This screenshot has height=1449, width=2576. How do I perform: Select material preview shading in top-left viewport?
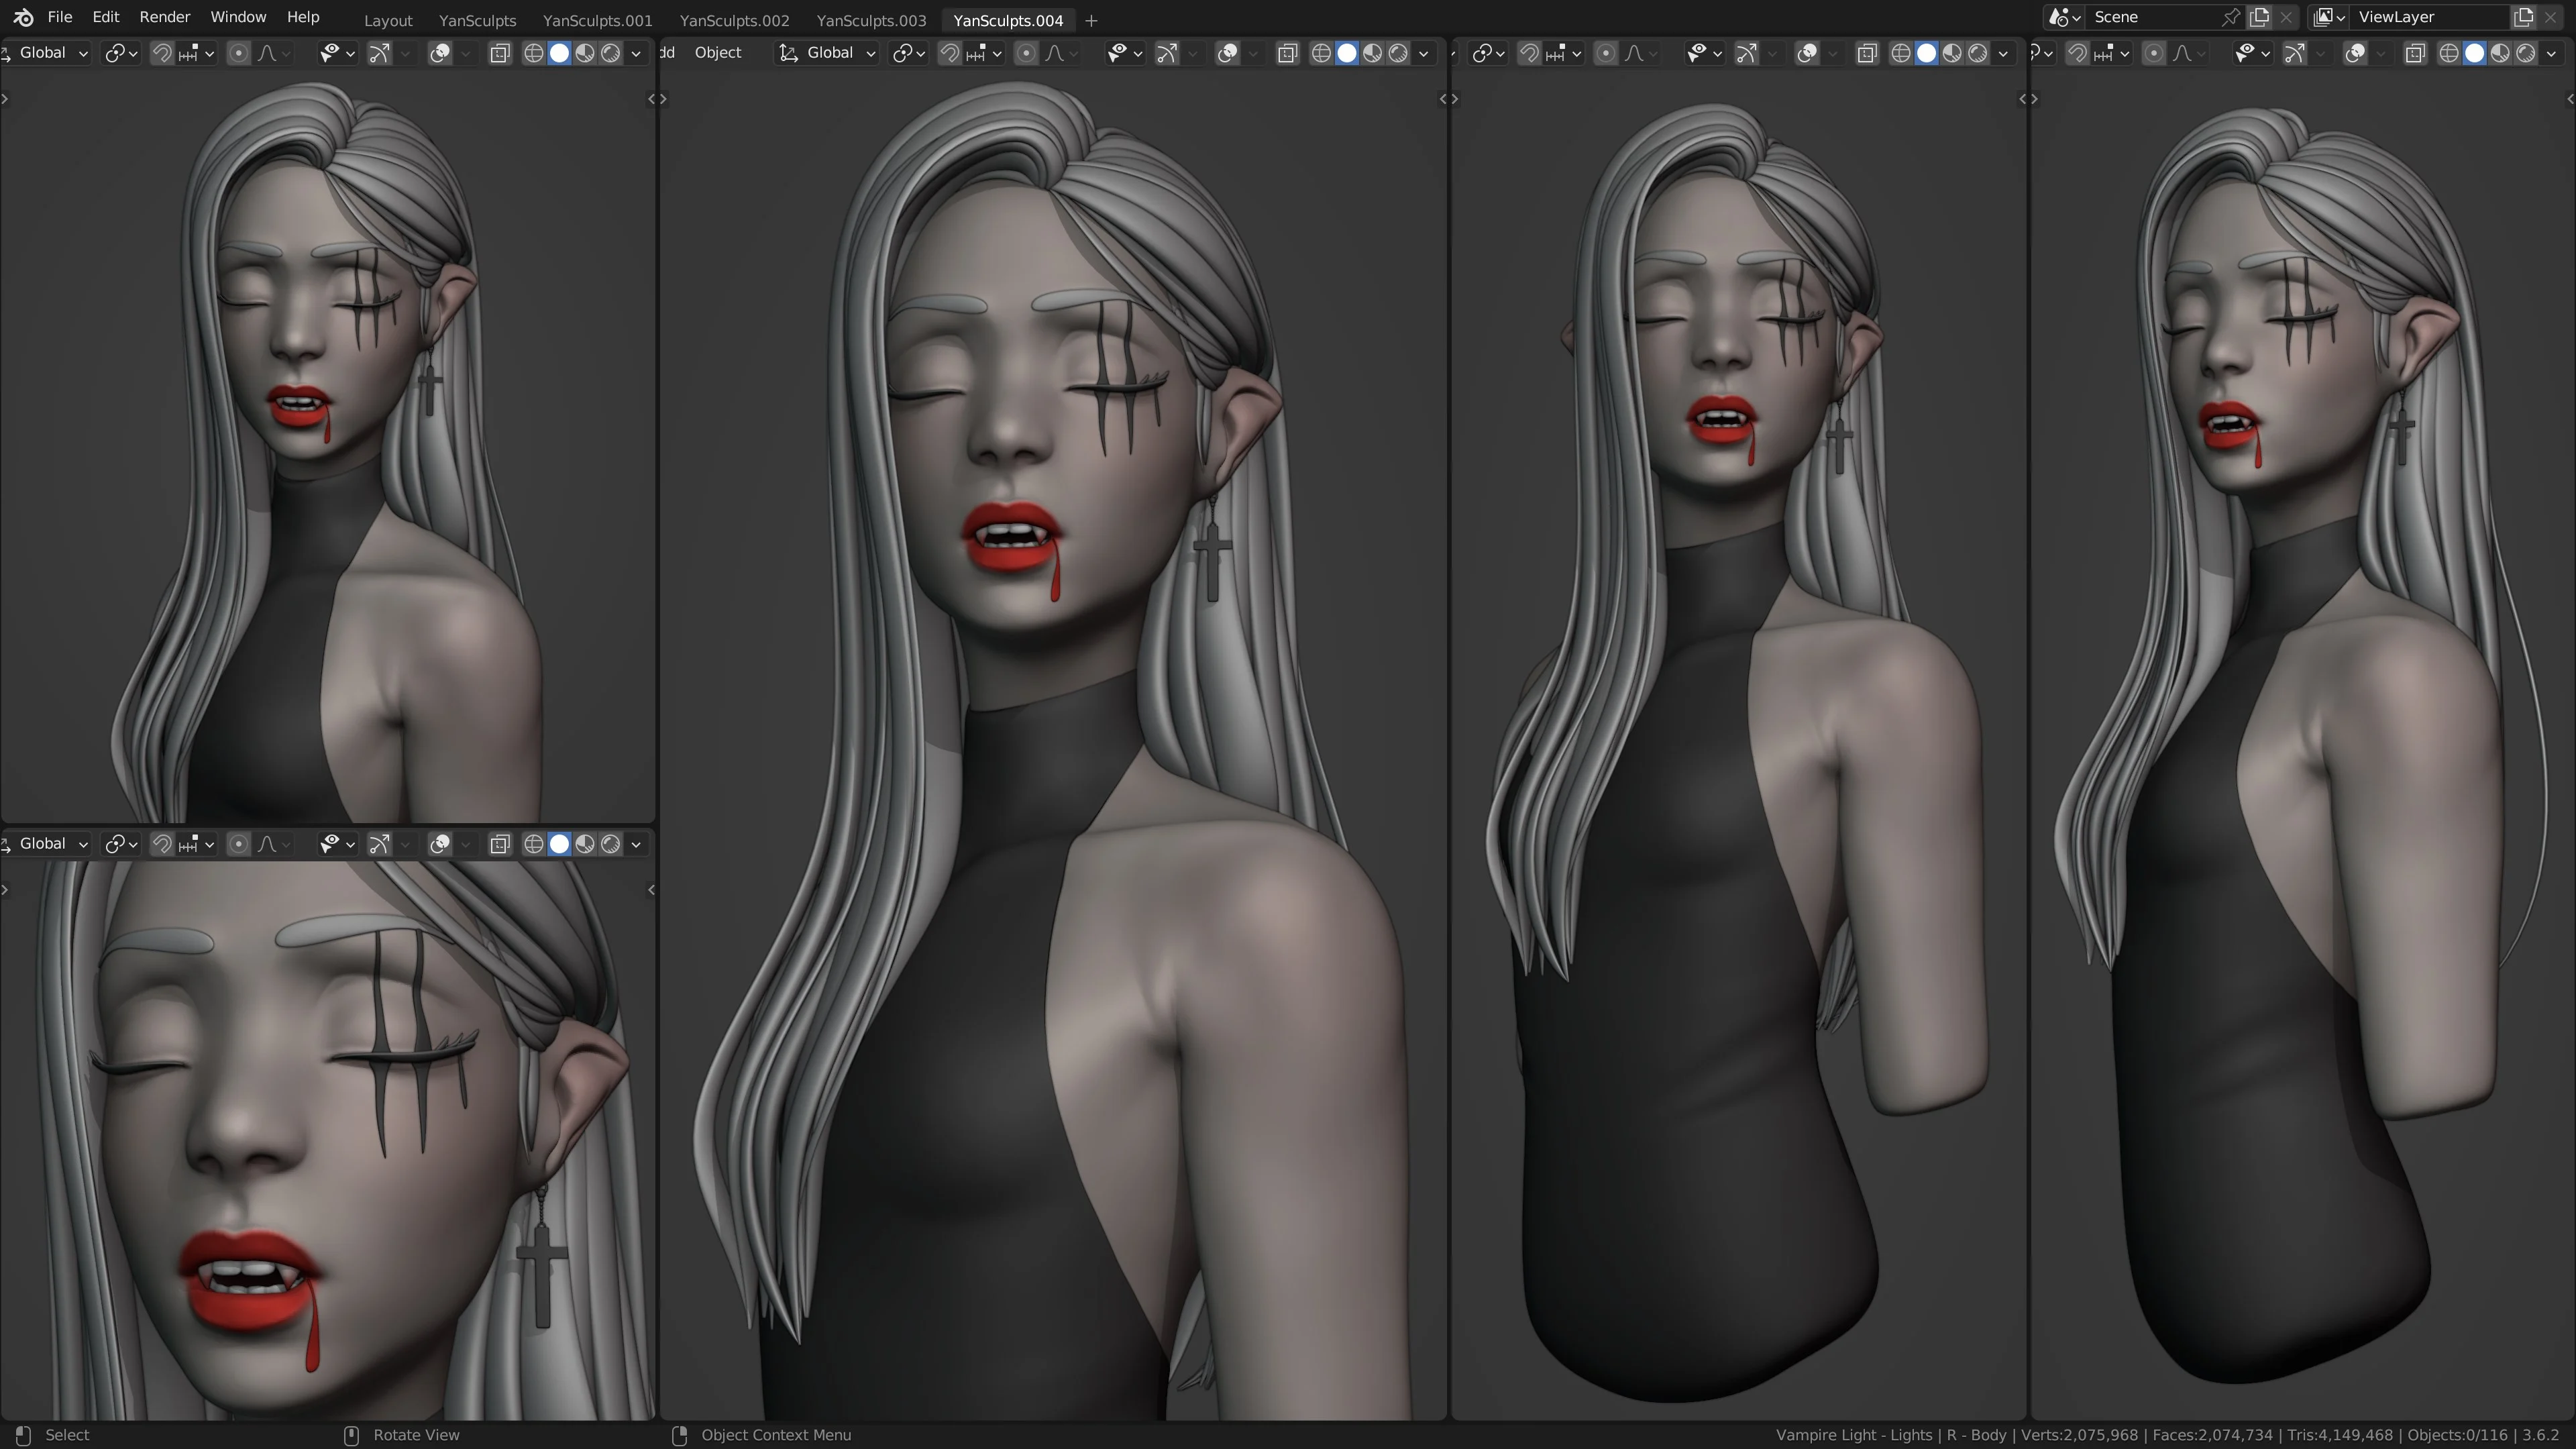pyautogui.click(x=585, y=53)
